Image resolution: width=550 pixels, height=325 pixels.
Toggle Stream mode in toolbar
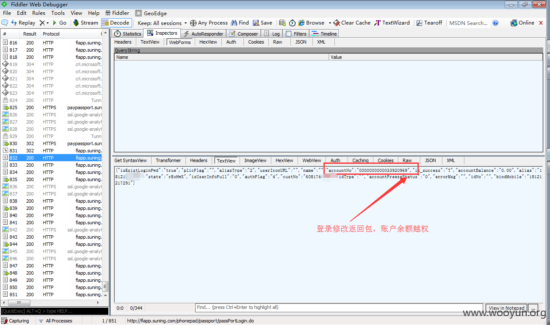(x=86, y=23)
